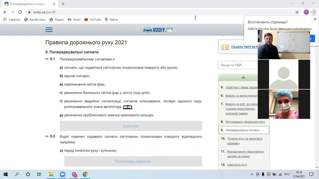Screen dimensions: 319x179
Task: Go forward in the browser
Action: coord(12,12)
